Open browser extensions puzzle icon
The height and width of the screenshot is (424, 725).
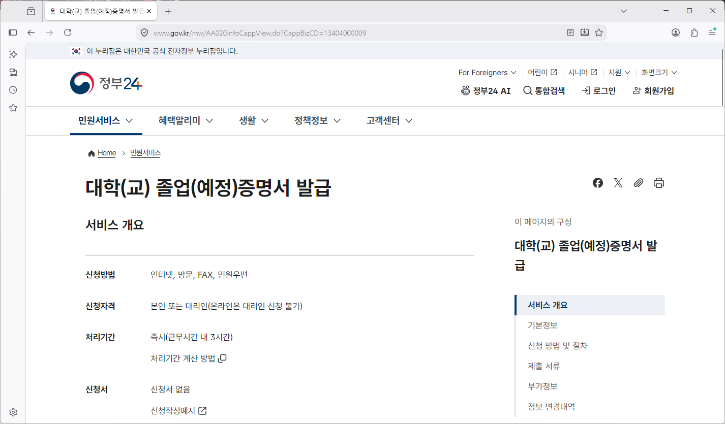694,32
